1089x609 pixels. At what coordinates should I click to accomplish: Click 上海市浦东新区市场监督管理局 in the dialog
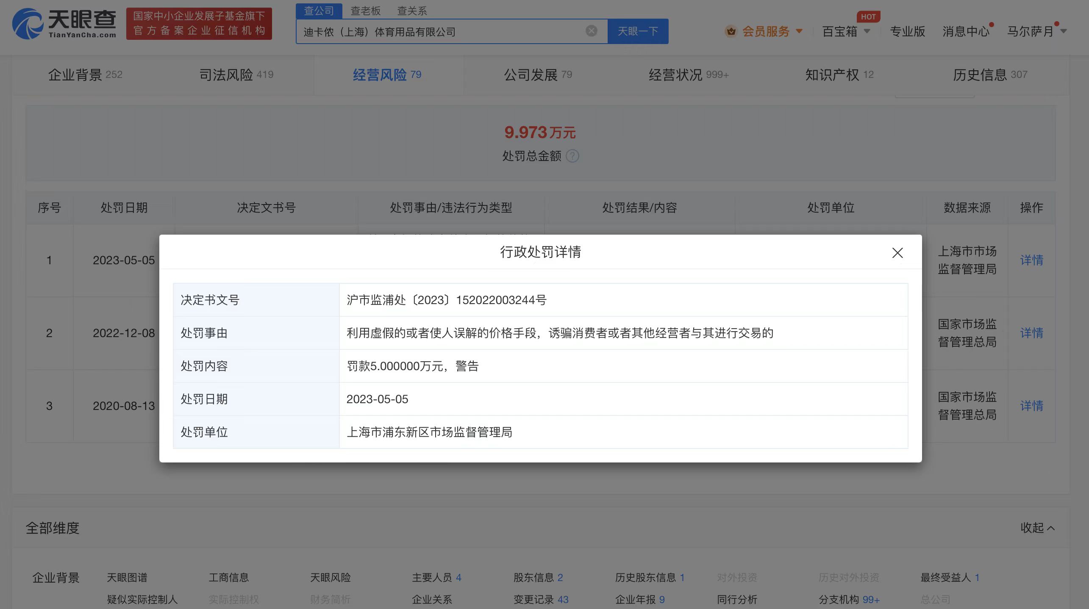pos(429,432)
